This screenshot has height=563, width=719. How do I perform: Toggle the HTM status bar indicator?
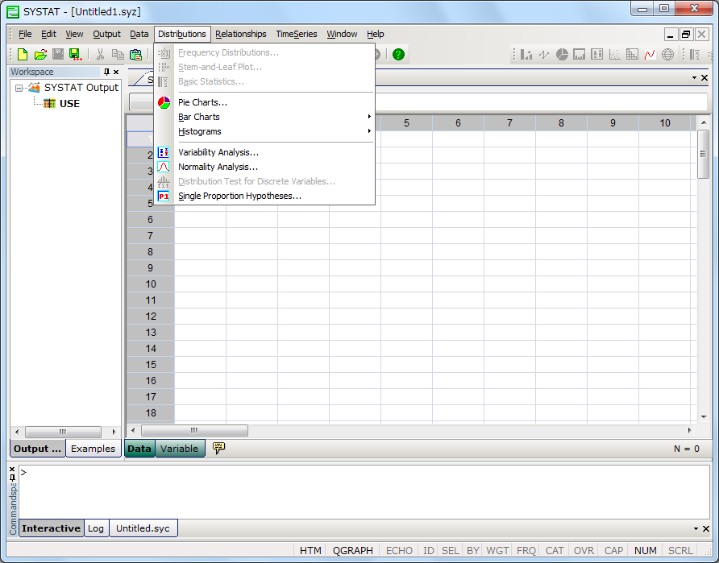[310, 551]
